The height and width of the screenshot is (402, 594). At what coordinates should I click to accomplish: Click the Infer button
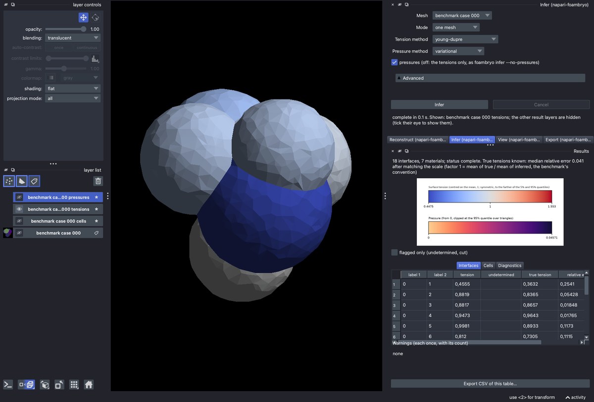click(439, 104)
